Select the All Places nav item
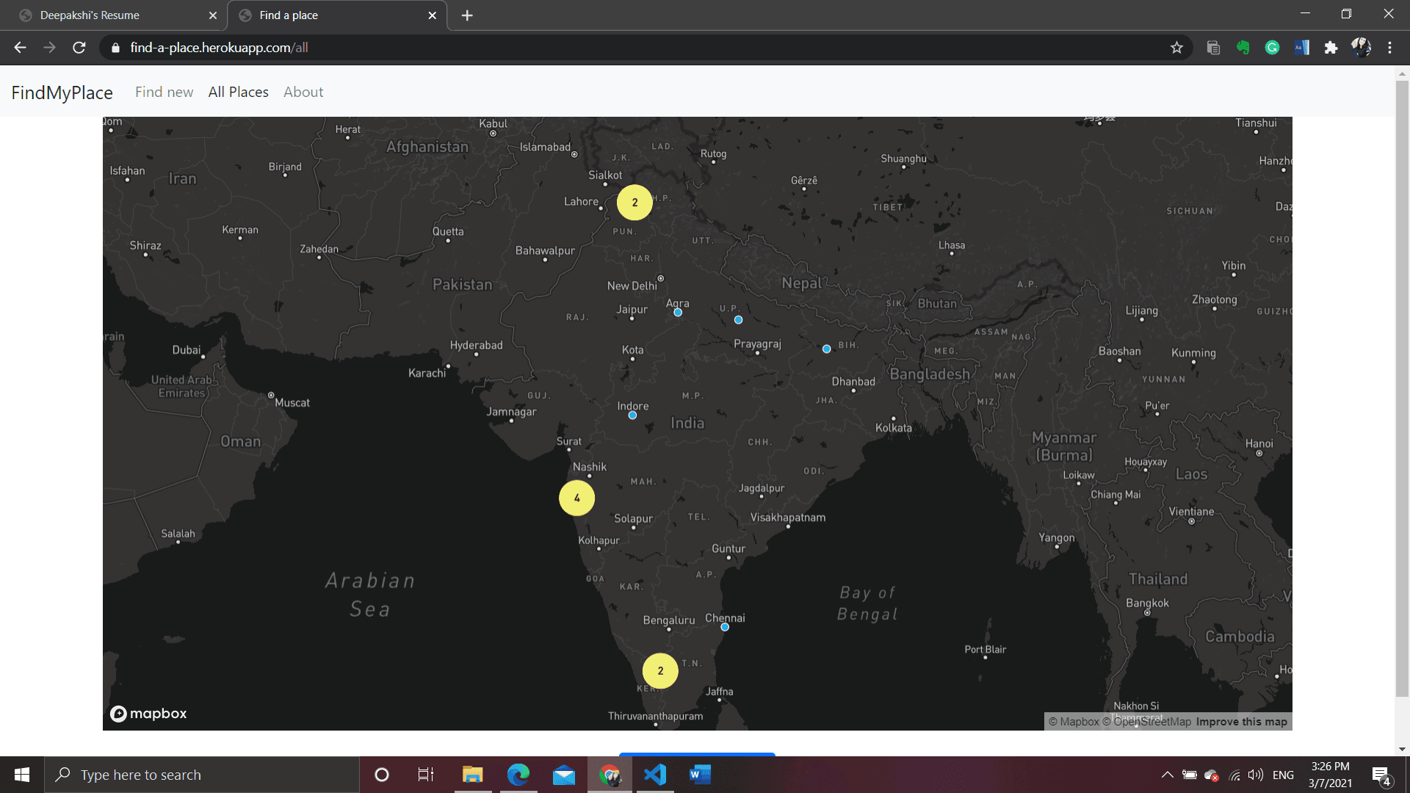Viewport: 1410px width, 793px height. (x=238, y=92)
